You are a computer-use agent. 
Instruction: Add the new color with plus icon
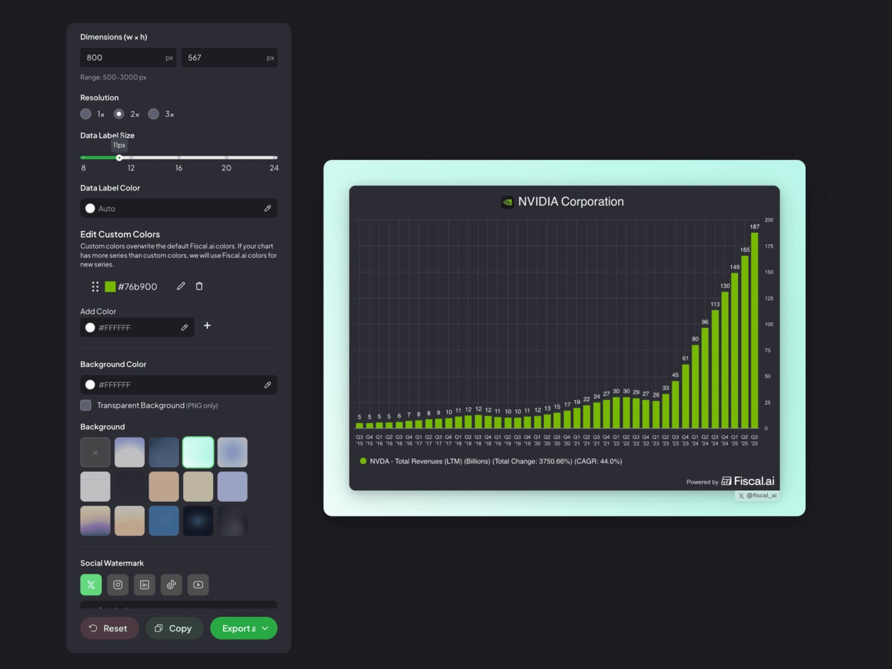point(207,325)
